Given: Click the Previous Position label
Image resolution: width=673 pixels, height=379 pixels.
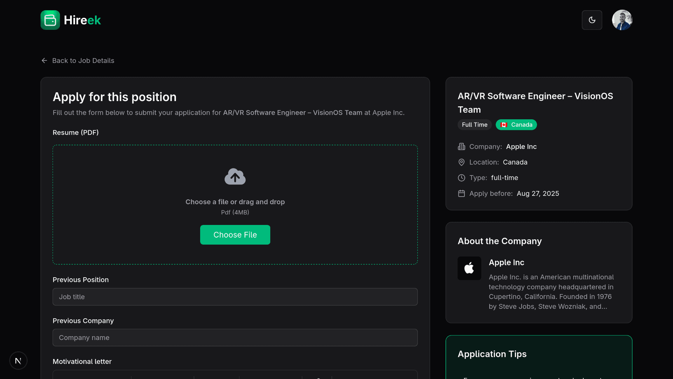Looking at the screenshot, I should click(x=81, y=280).
